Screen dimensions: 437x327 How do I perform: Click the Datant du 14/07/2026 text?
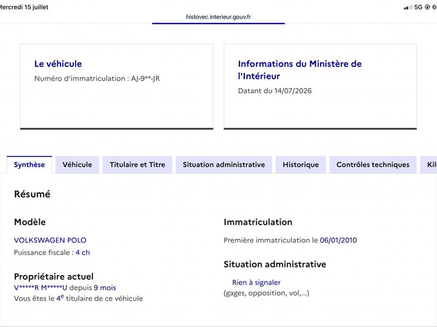(275, 90)
